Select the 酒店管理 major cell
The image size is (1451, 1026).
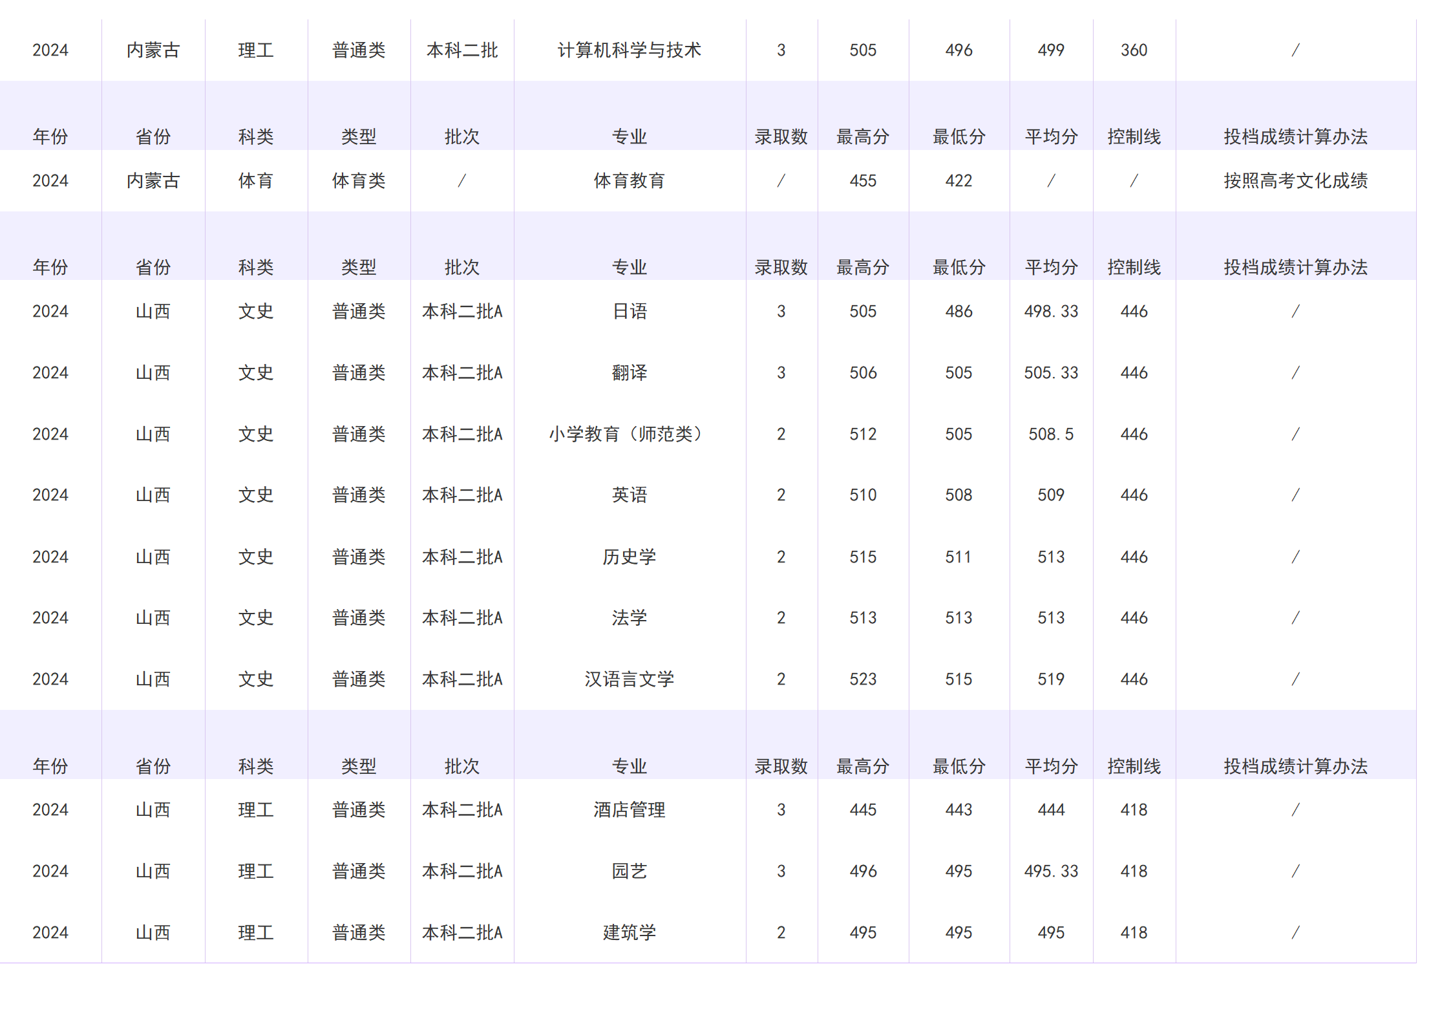[630, 810]
